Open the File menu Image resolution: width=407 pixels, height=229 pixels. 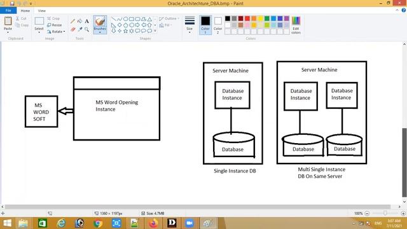click(8, 11)
